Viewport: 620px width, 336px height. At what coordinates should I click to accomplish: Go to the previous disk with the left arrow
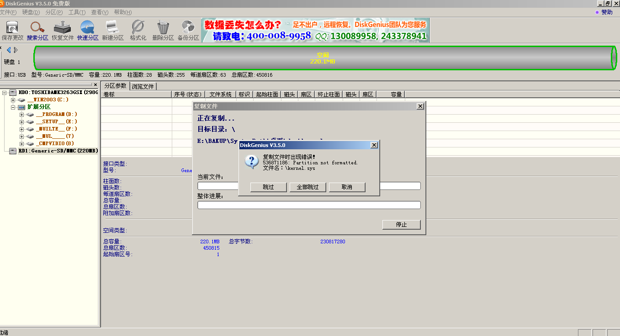coord(9,50)
